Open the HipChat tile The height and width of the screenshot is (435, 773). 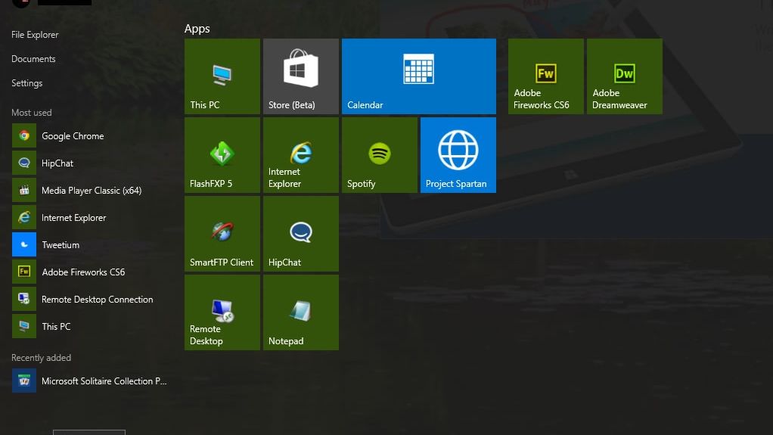click(x=301, y=234)
